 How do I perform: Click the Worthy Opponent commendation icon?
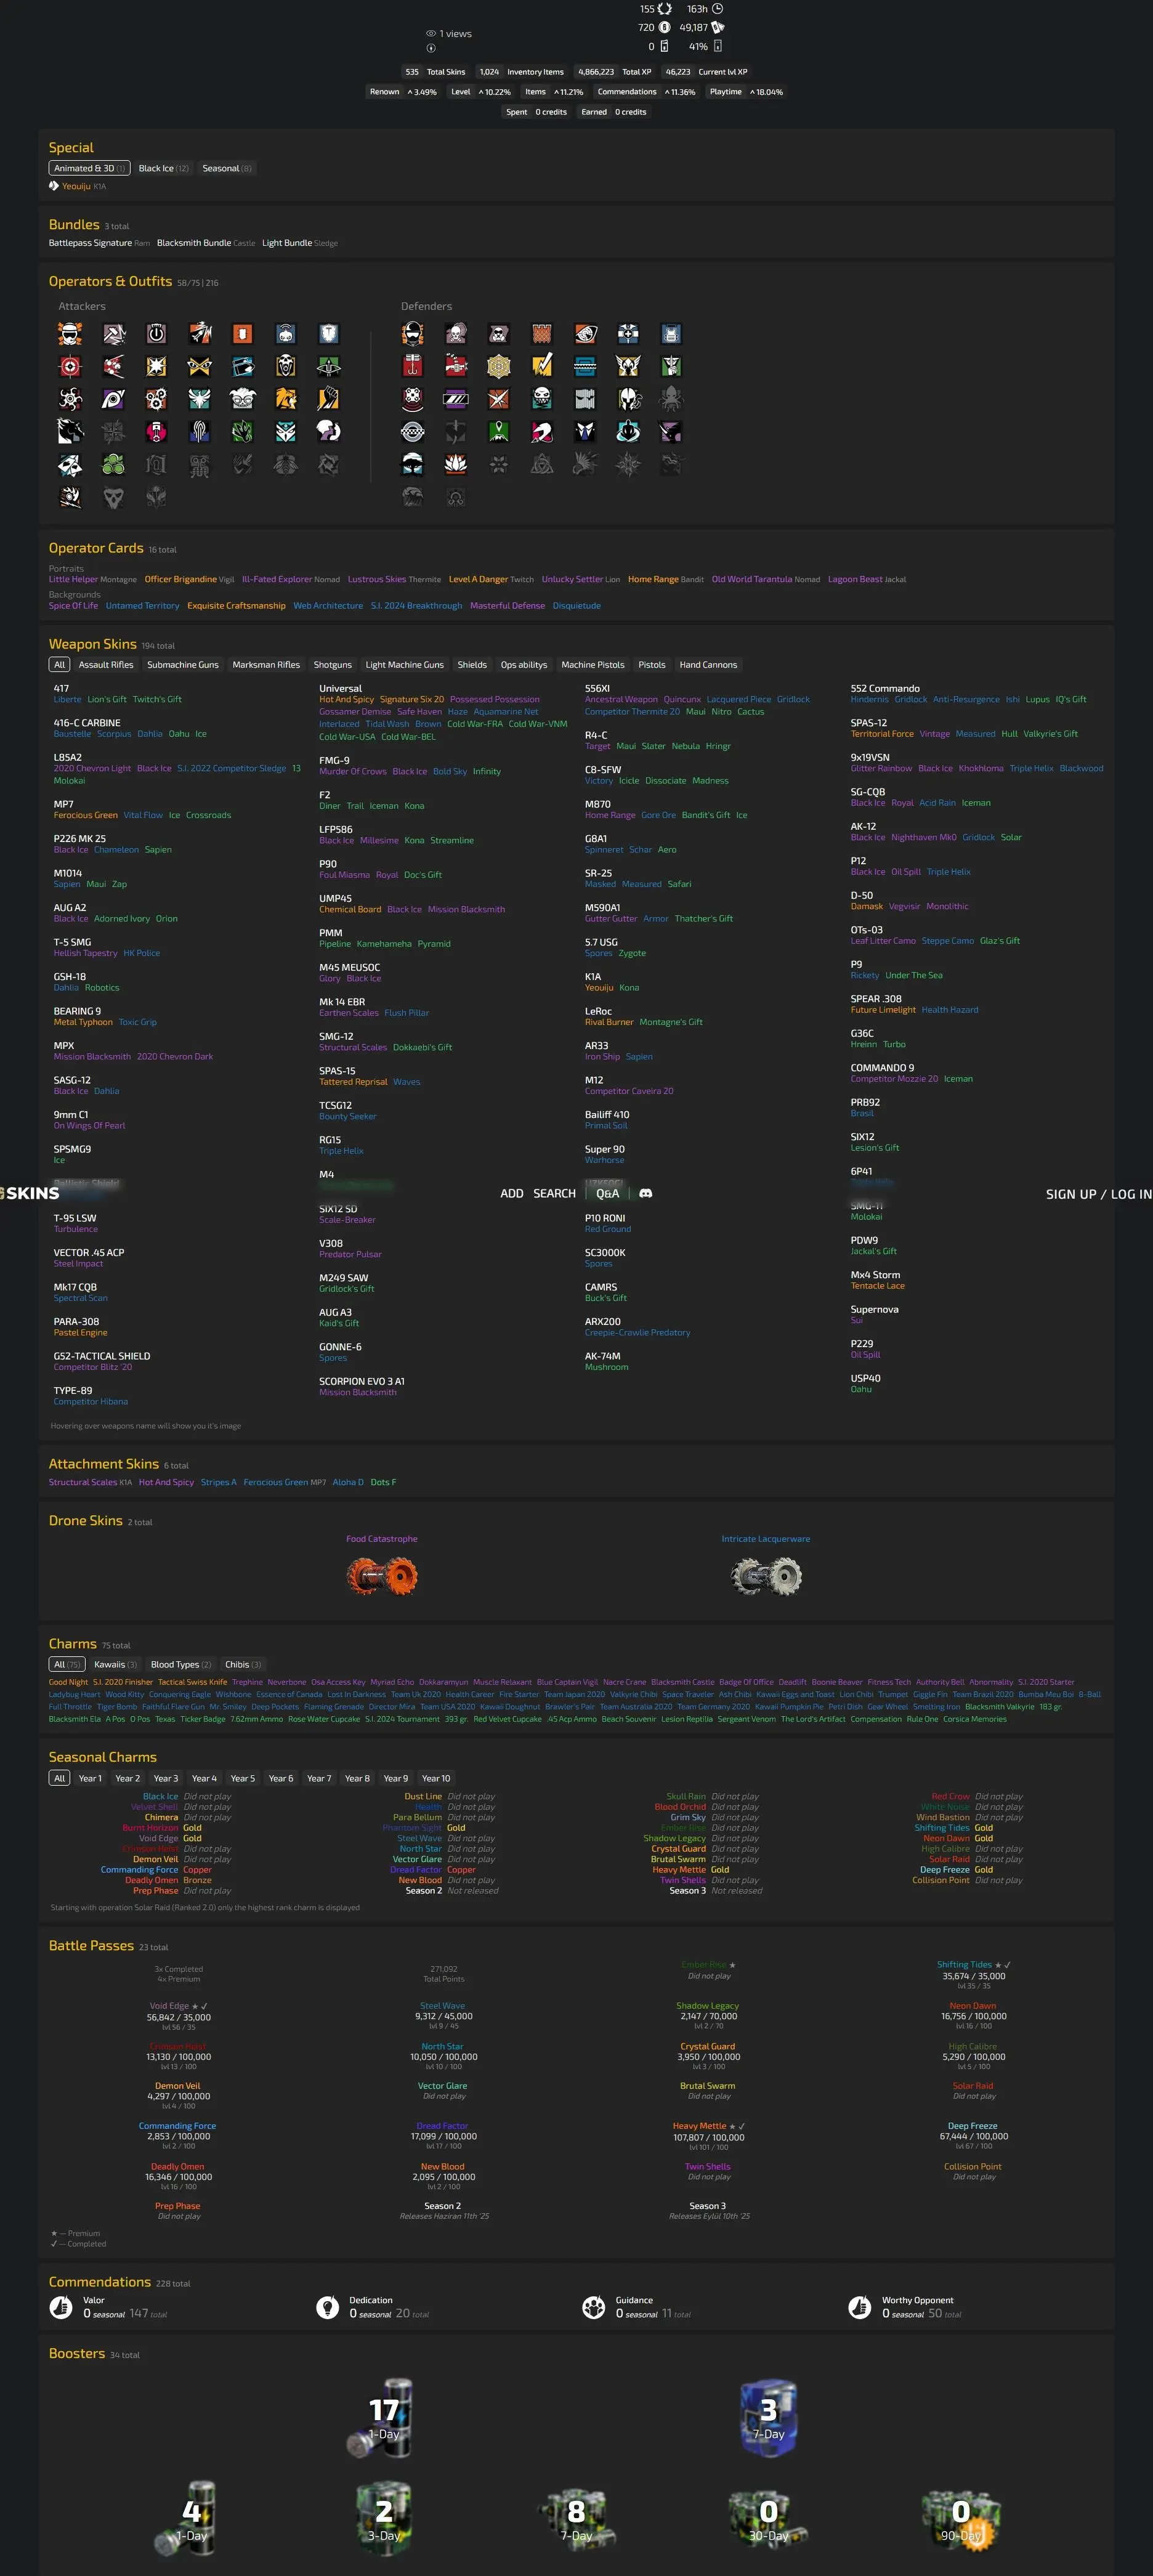[x=859, y=2307]
